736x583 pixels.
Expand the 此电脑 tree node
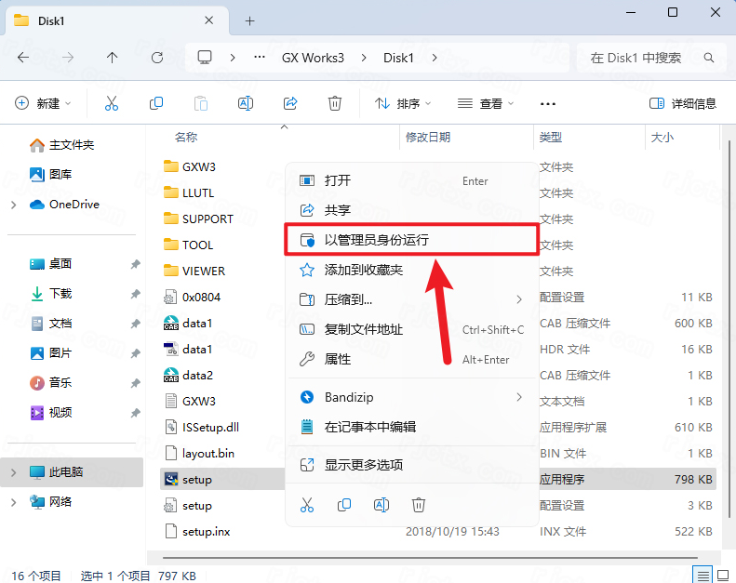[x=13, y=472]
